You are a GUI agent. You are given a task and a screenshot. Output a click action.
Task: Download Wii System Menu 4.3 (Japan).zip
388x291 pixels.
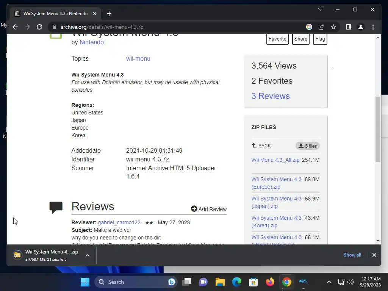(276, 202)
